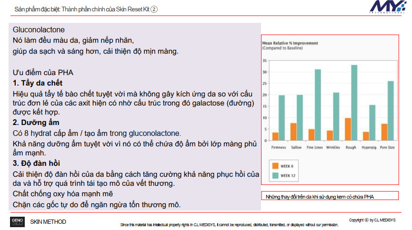
Task: Click the 'Nó làm đều màu da' line
Action: [73, 40]
